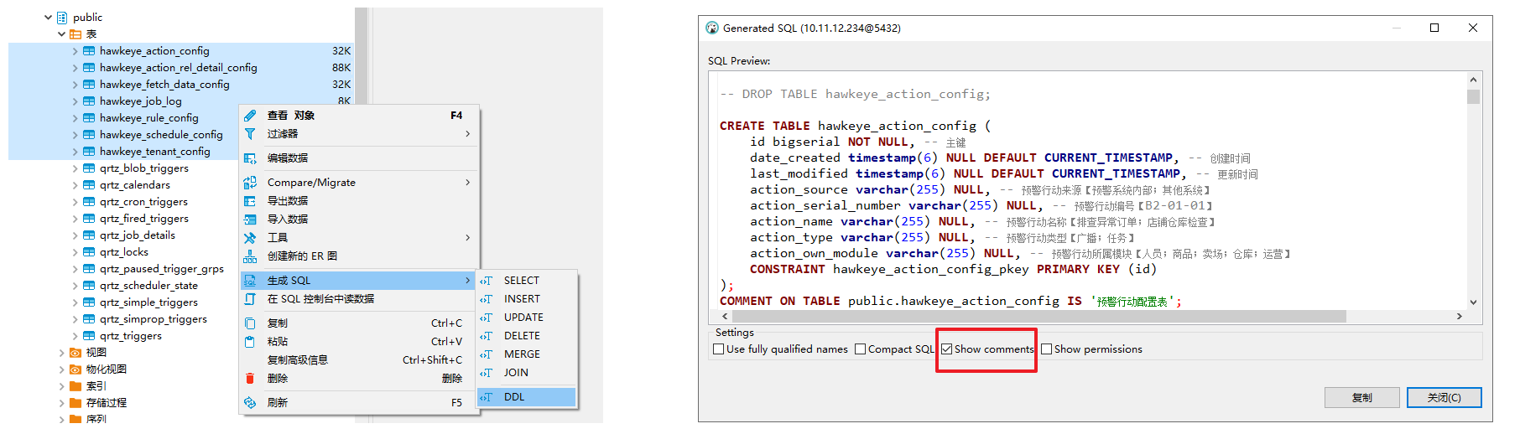Click the pencil icon beside 查看 对象
This screenshot has height=434, width=1520.
[x=250, y=116]
